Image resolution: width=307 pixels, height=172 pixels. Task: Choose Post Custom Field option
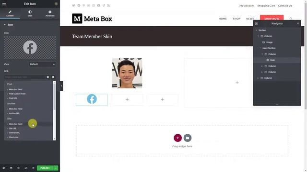tap(17, 94)
